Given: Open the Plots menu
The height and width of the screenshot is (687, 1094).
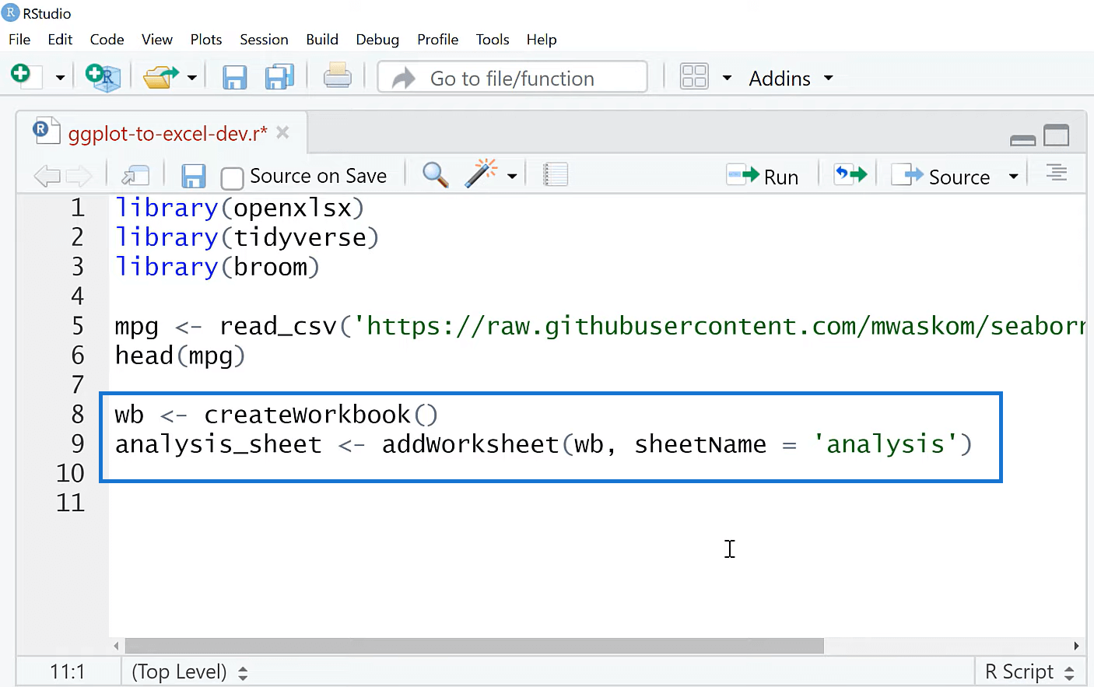Looking at the screenshot, I should click(x=206, y=40).
